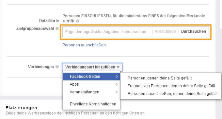222x119 pixels.
Task: Click the 'Platzierungen' heading
Action: pos(21,108)
